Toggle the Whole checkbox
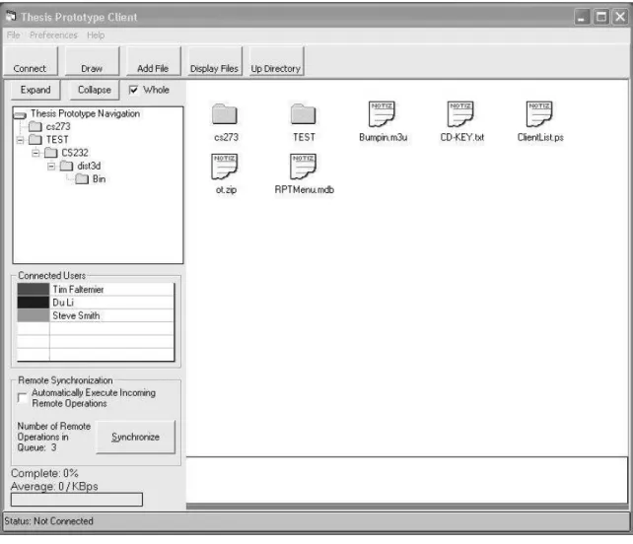633x544 pixels. point(134,90)
